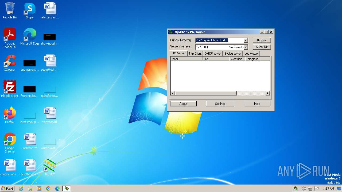This screenshot has width=342, height=192.
Task: Click the Current Directory path field
Action: pos(219,40)
